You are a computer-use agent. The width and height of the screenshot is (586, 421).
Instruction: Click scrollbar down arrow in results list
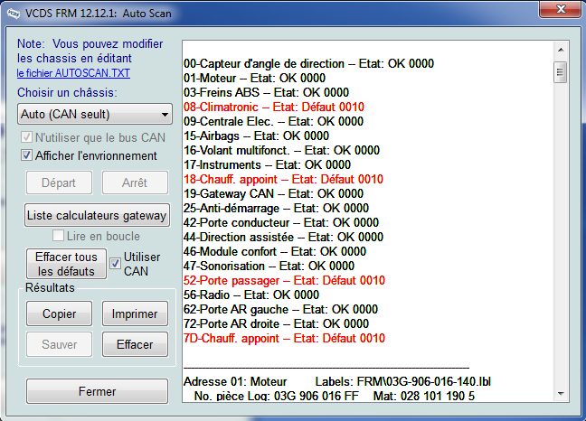(x=560, y=394)
